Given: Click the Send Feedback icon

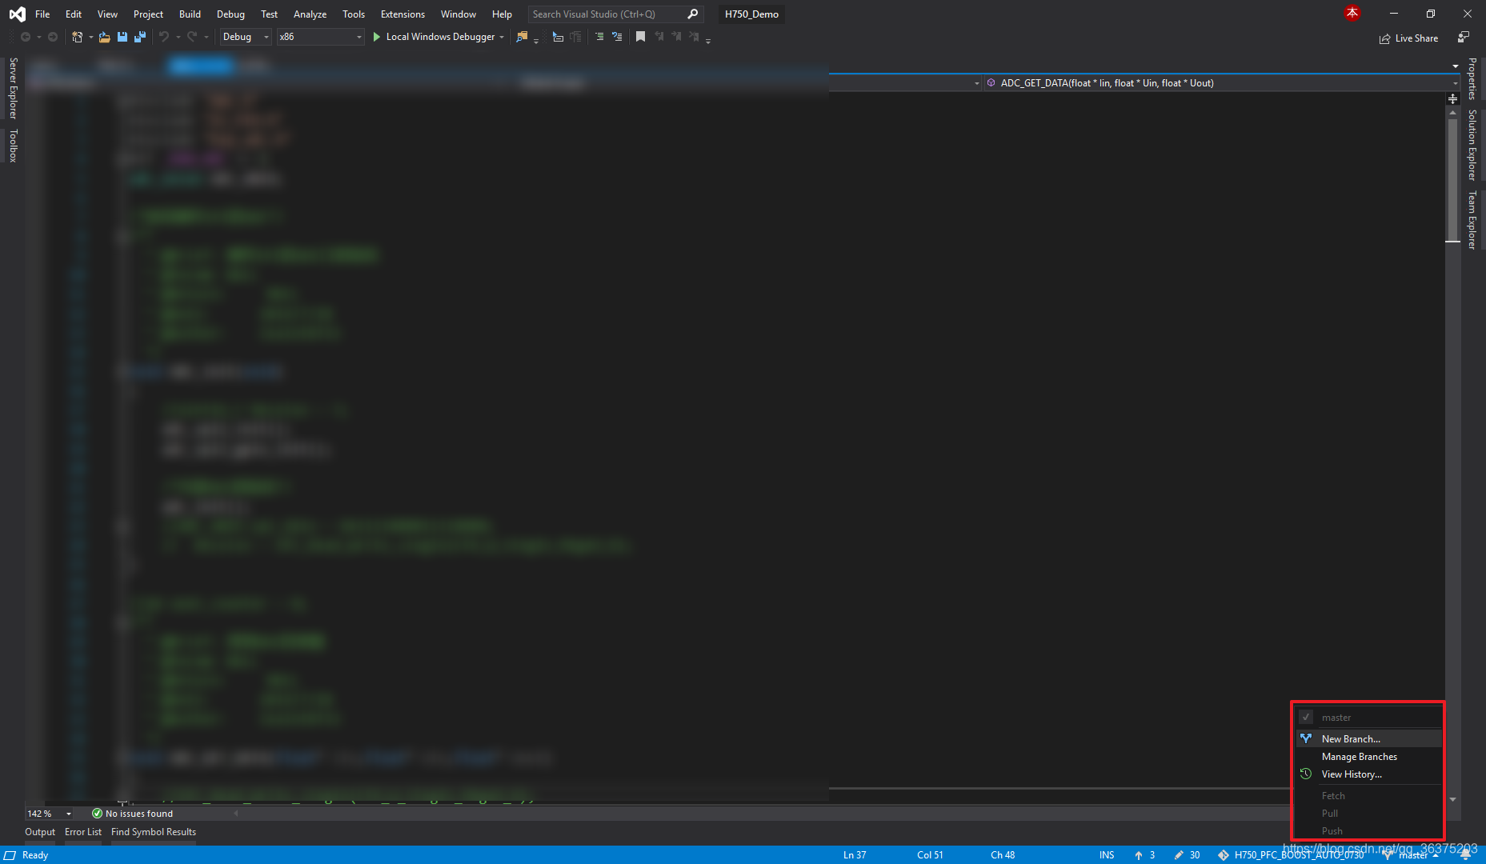Looking at the screenshot, I should click(x=1464, y=38).
